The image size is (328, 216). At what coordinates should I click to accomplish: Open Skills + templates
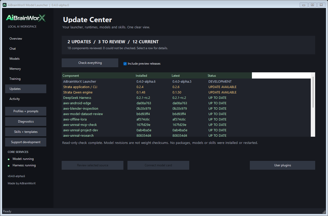coord(26,132)
